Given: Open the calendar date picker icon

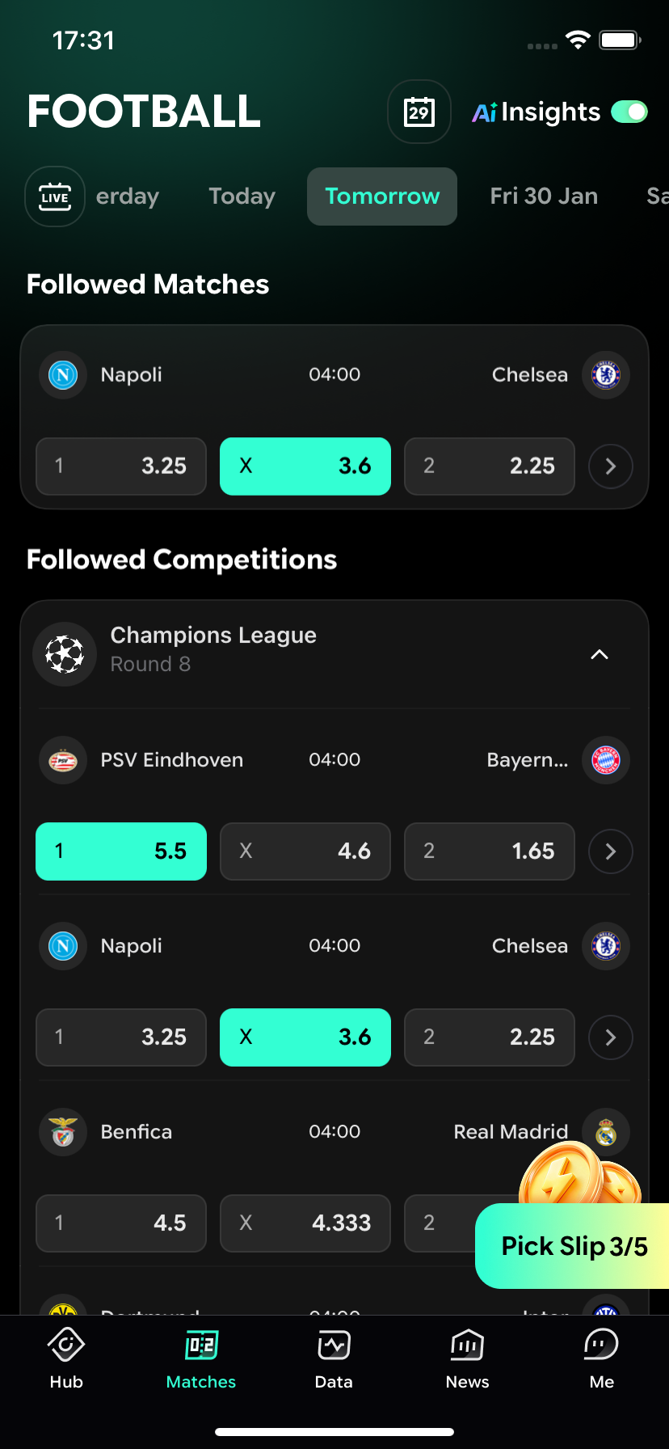Looking at the screenshot, I should pos(419,112).
